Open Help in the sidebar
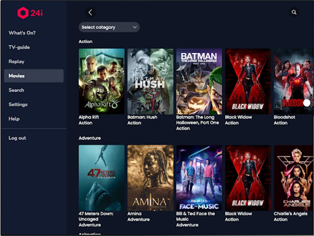 click(x=14, y=119)
